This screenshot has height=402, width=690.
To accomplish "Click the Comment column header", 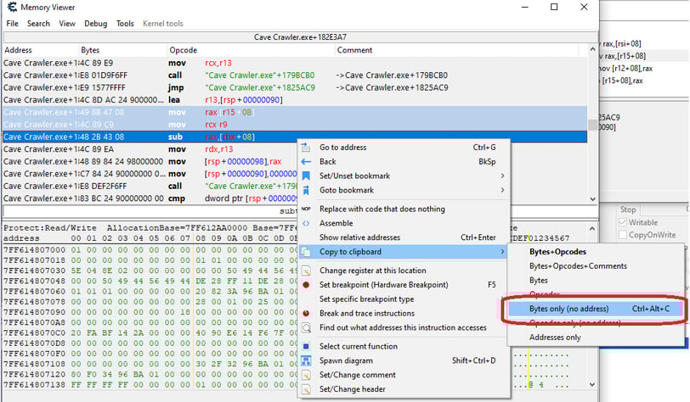I will (456, 50).
